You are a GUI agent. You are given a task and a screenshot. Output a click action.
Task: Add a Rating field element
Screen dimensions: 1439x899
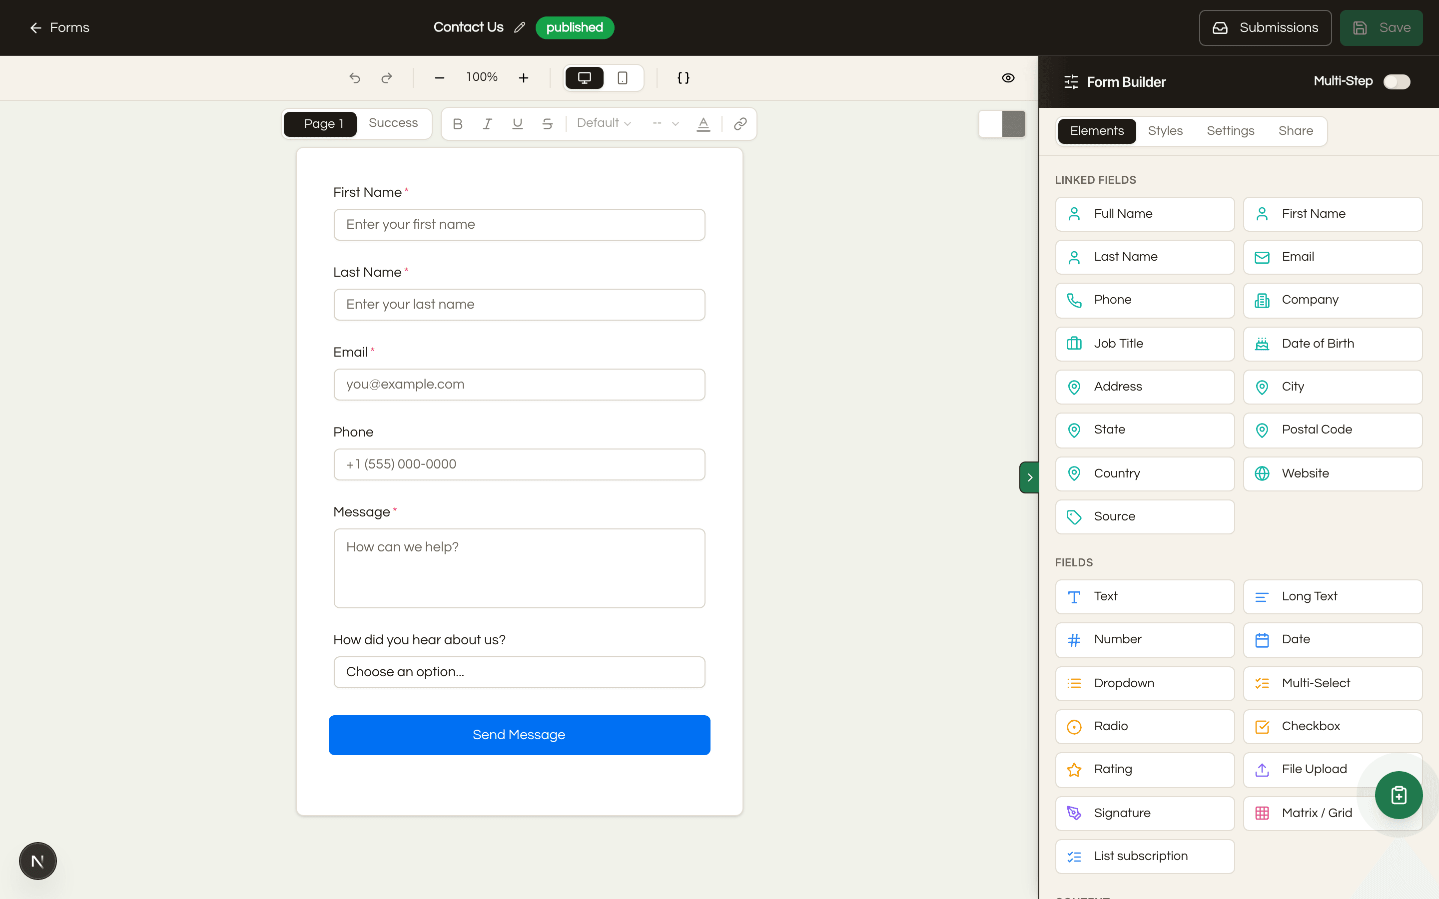[x=1145, y=770]
